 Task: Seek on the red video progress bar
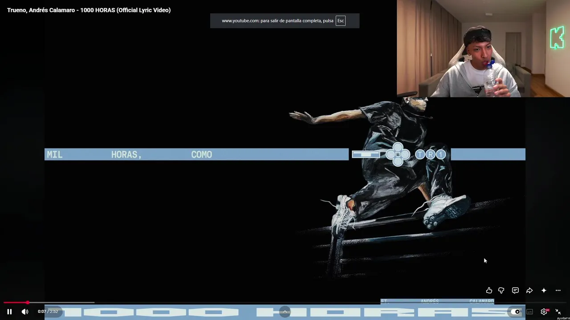[x=285, y=303]
